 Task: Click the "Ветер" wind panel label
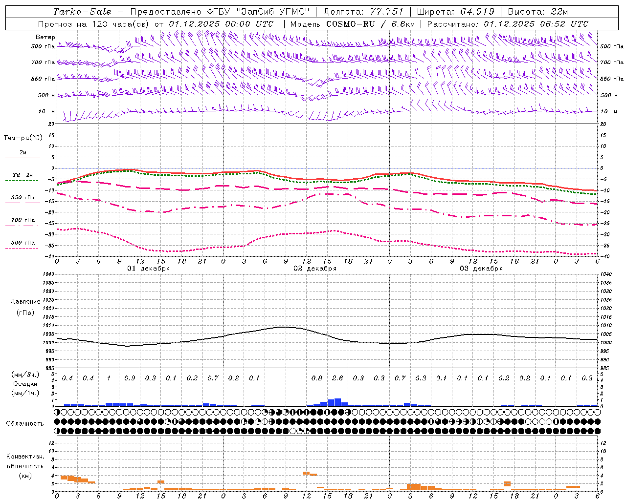[45, 37]
